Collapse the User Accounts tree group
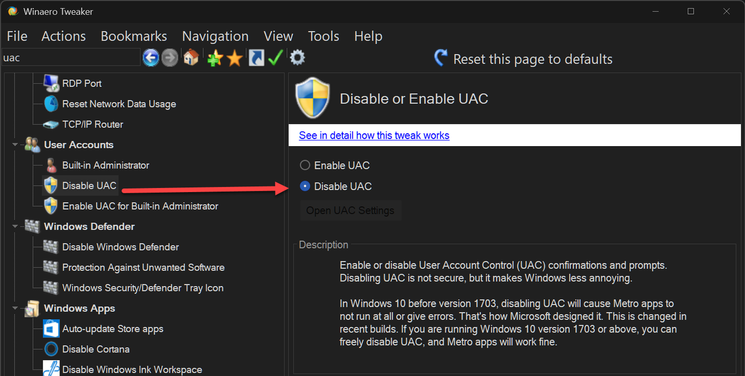The image size is (745, 376). tap(15, 145)
